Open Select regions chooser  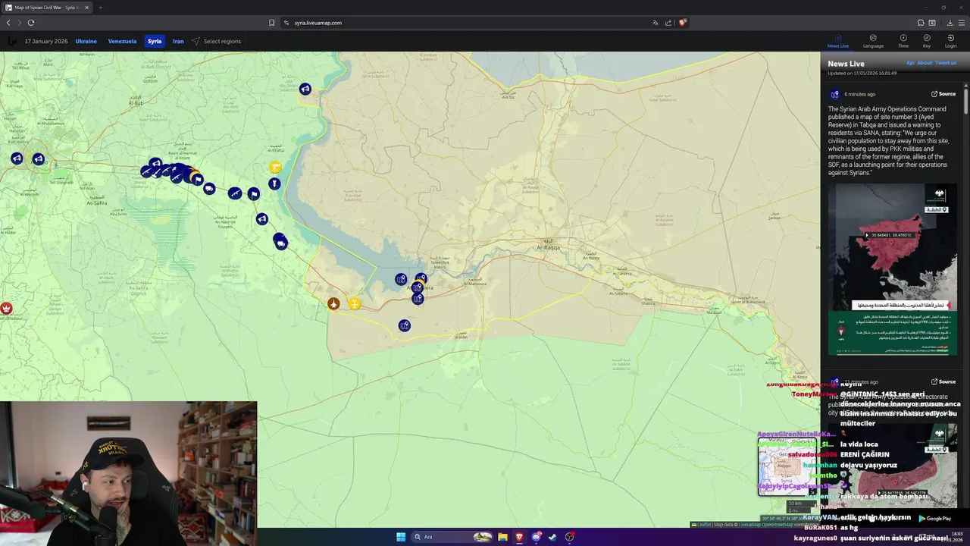point(216,41)
